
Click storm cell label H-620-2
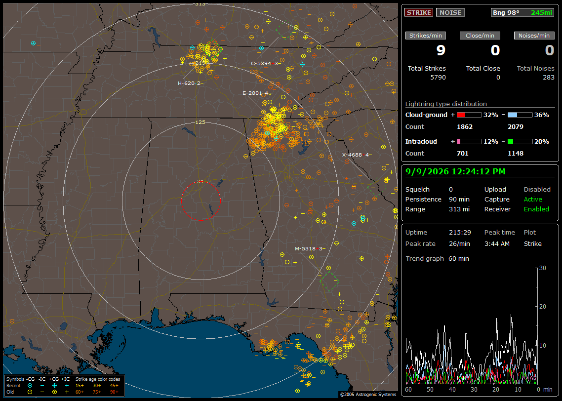click(x=190, y=83)
